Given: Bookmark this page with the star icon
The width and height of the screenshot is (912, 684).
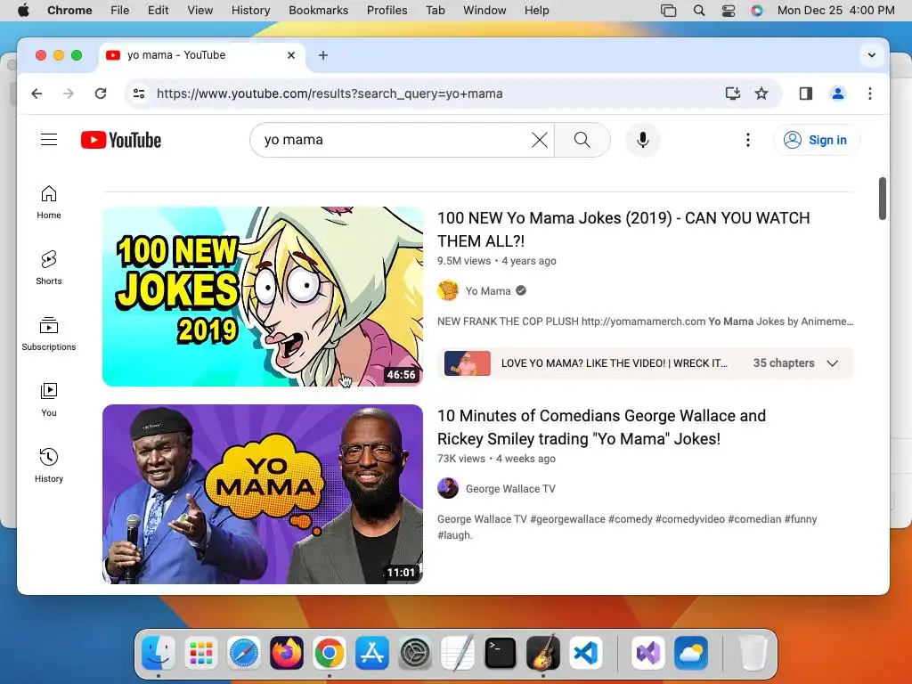Looking at the screenshot, I should 761,93.
